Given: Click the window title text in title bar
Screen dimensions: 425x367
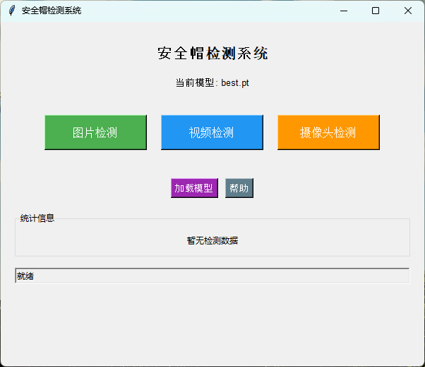Looking at the screenshot, I should pos(52,11).
